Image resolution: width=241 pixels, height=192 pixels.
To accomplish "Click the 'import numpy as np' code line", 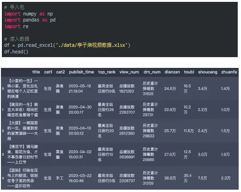I will click(x=29, y=14).
